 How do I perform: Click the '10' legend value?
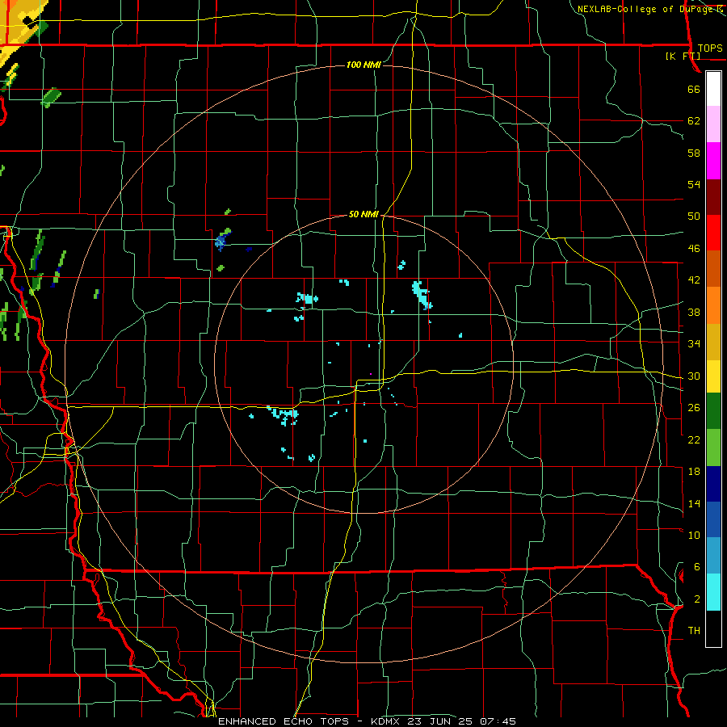[x=694, y=535]
